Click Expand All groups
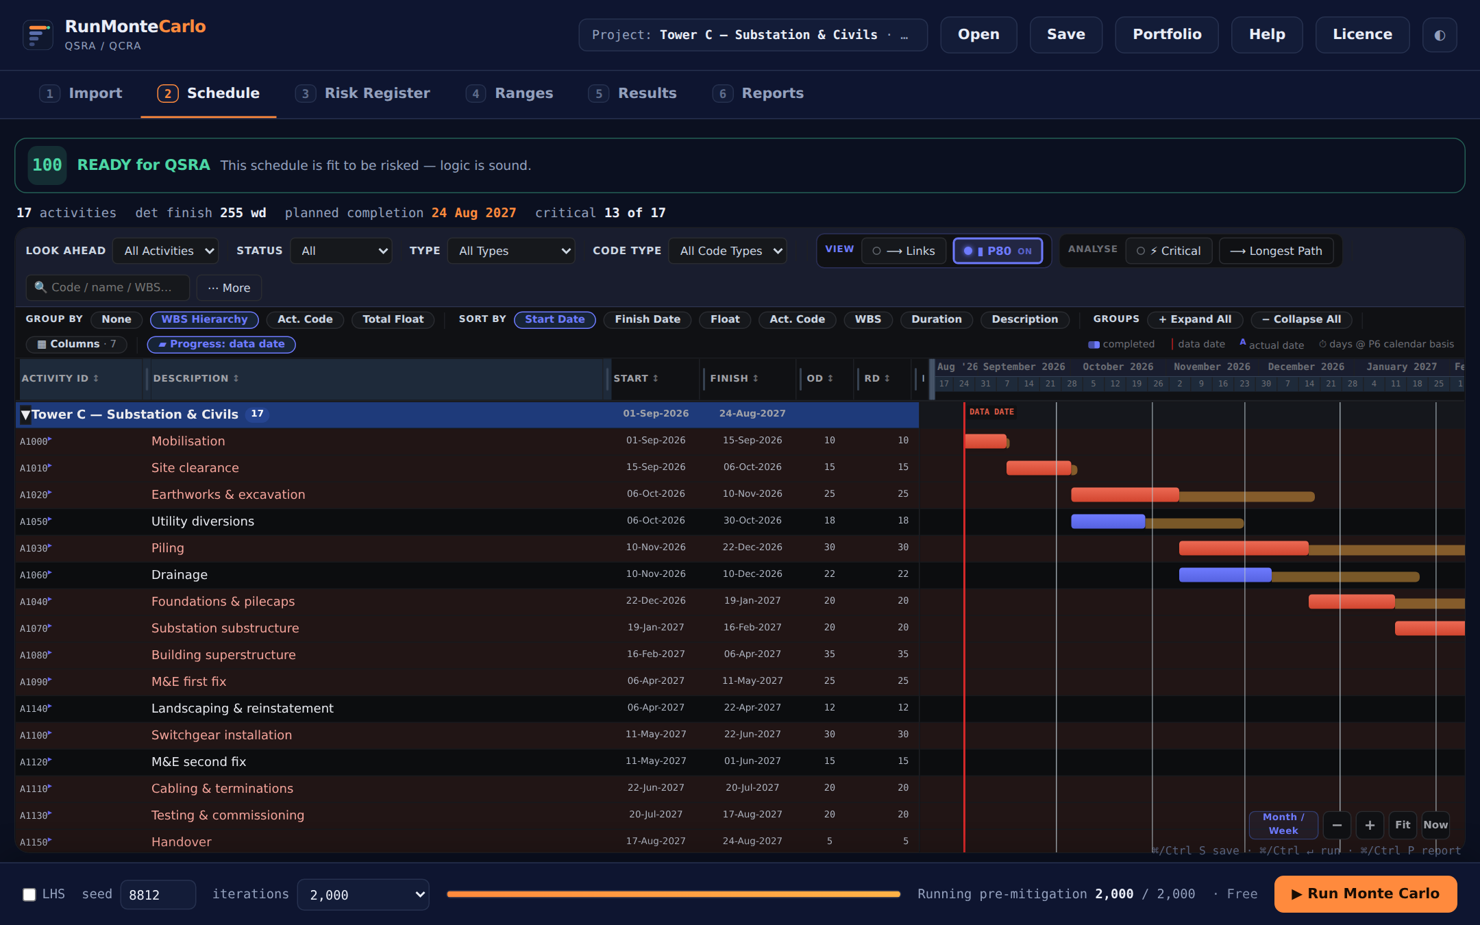 point(1195,319)
